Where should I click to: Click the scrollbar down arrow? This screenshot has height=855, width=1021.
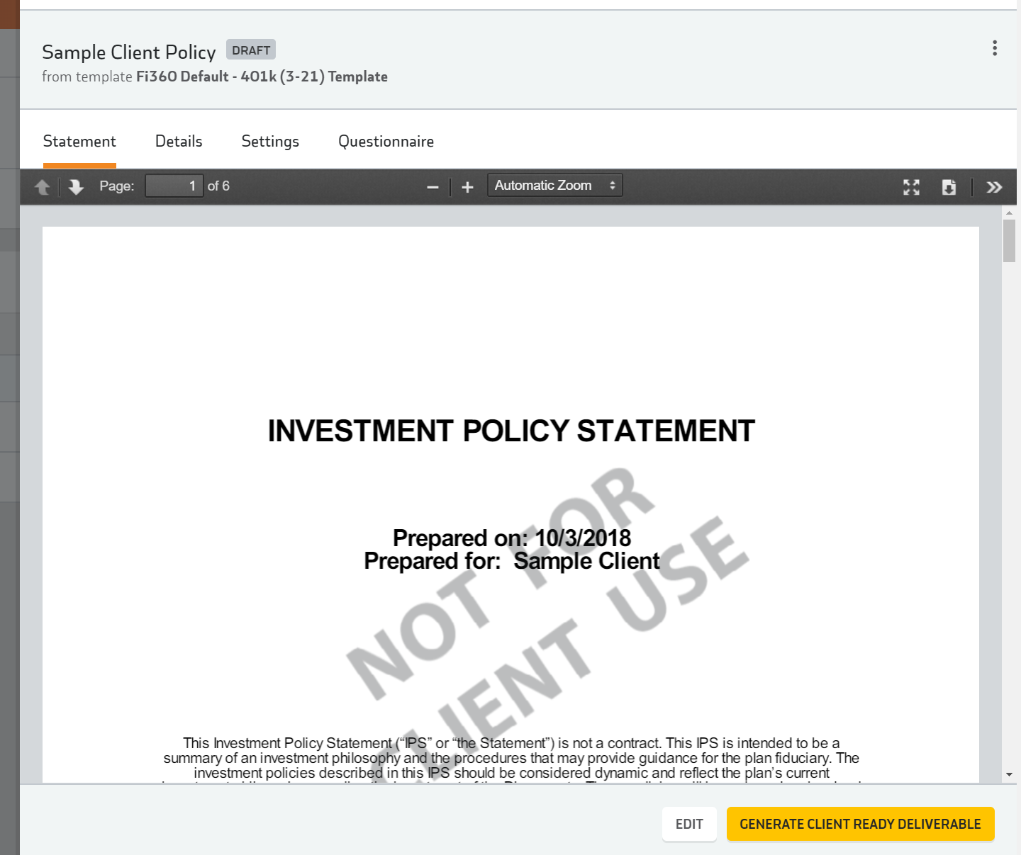1009,775
